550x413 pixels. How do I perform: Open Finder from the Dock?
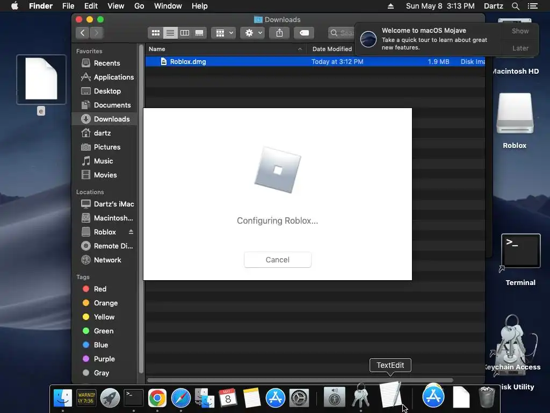pyautogui.click(x=63, y=398)
